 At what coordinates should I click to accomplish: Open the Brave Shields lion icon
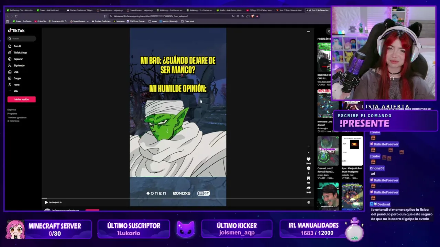pyautogui.click(x=253, y=16)
